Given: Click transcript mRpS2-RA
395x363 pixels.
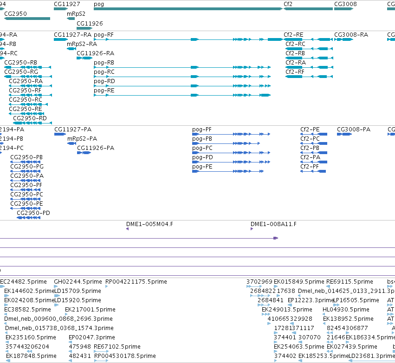Looking at the screenshot, I should click(71, 49).
